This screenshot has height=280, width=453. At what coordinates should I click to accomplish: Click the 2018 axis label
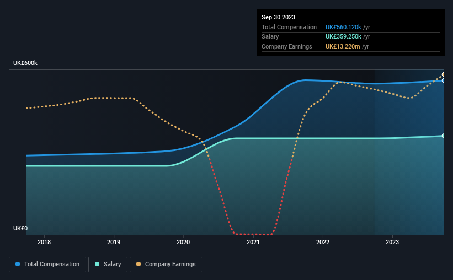point(44,242)
